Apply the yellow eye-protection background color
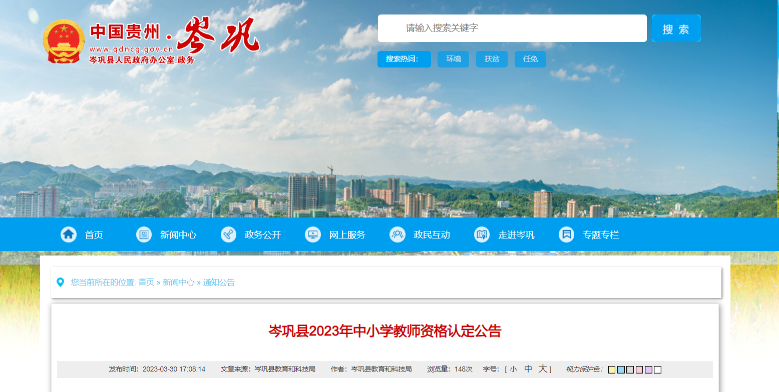The image size is (779, 392). click(612, 370)
